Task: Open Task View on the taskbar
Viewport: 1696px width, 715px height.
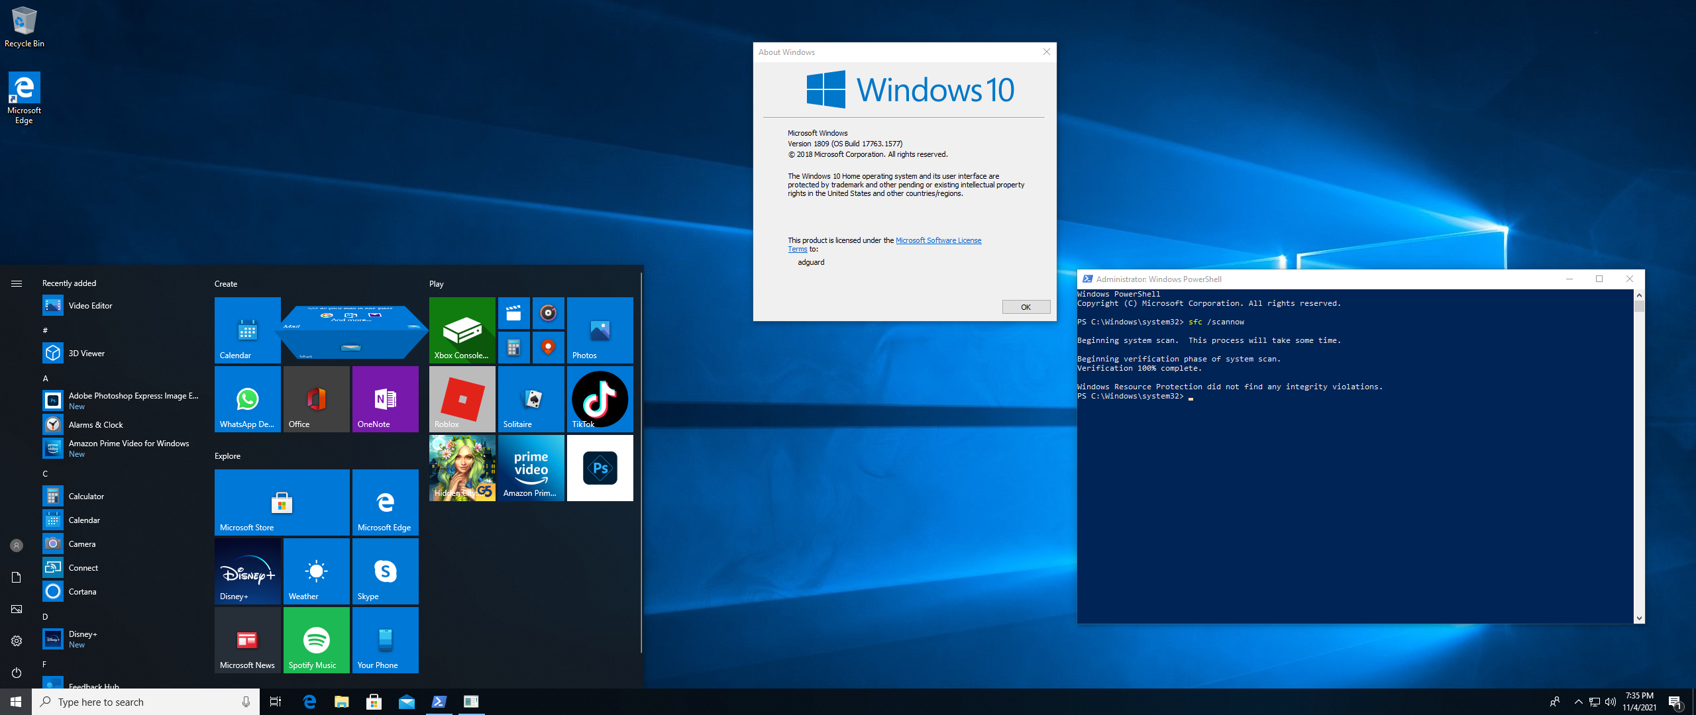Action: tap(276, 702)
